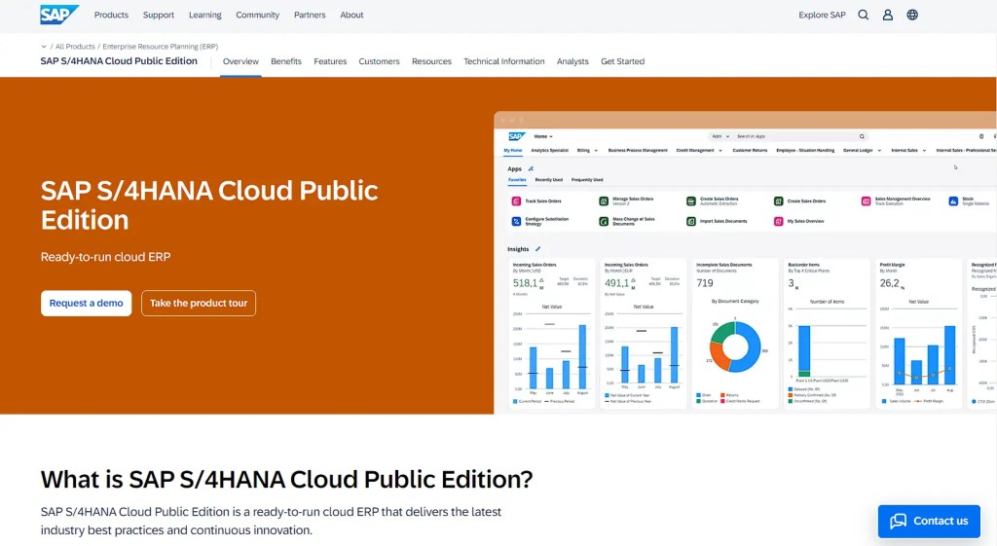Click the Incomplete Sales Documents donut chart
The width and height of the screenshot is (997, 546).
point(735,346)
